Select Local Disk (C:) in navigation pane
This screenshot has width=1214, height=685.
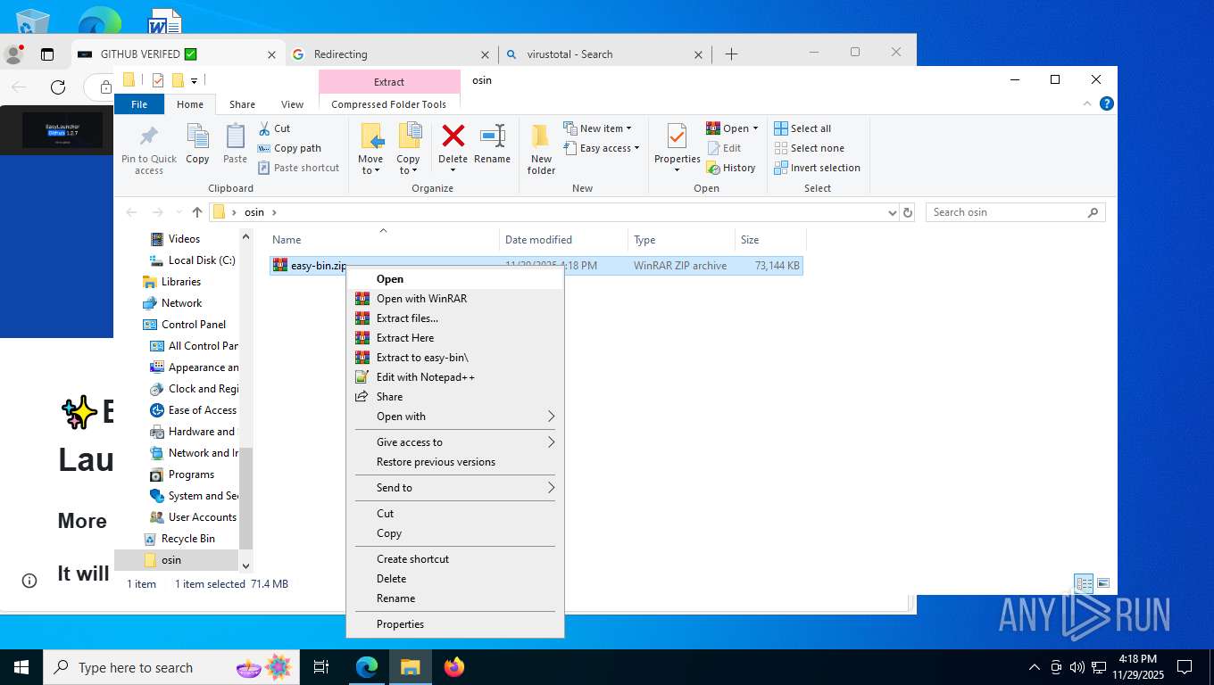193,260
